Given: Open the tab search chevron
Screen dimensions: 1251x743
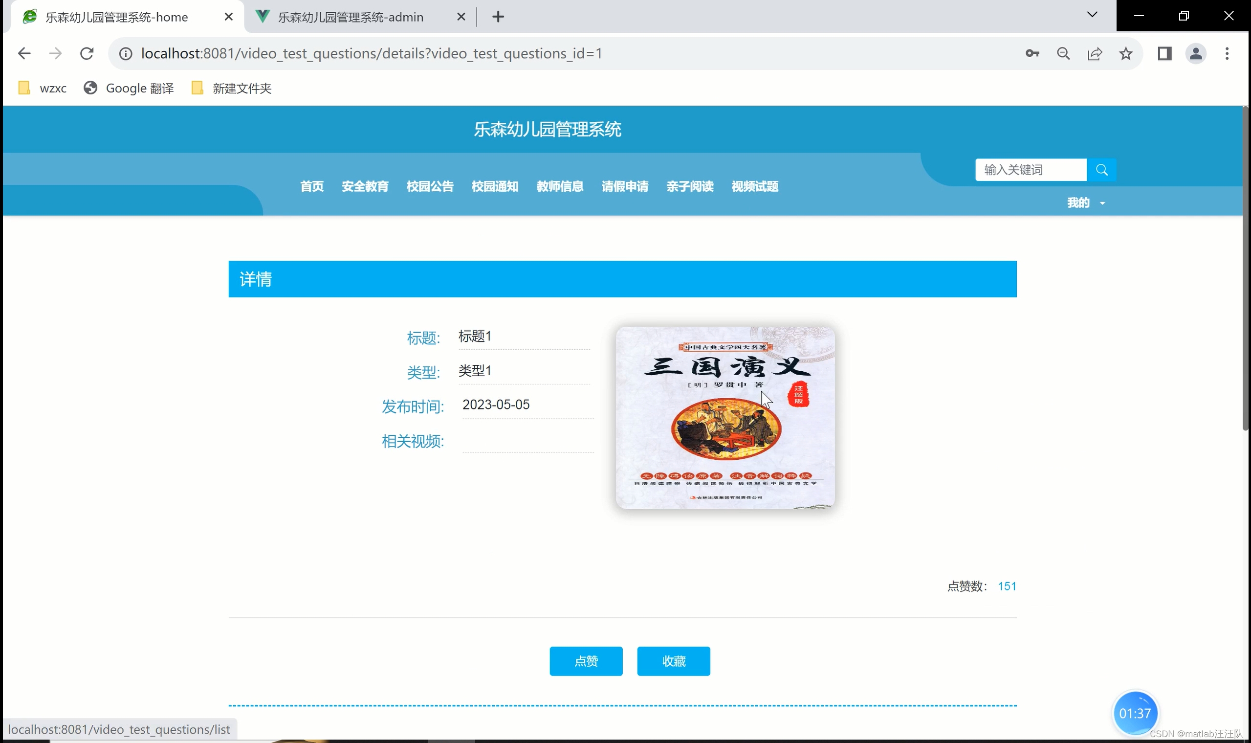Looking at the screenshot, I should [1092, 15].
